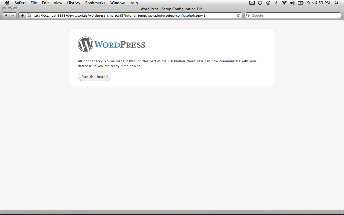Image resolution: width=344 pixels, height=215 pixels.
Task: Open the Bluetooth status menu
Action: [276, 3]
